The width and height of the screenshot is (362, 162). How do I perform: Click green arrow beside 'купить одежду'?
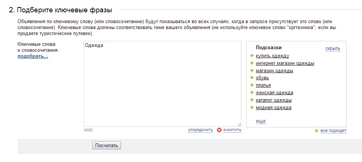[252, 56]
